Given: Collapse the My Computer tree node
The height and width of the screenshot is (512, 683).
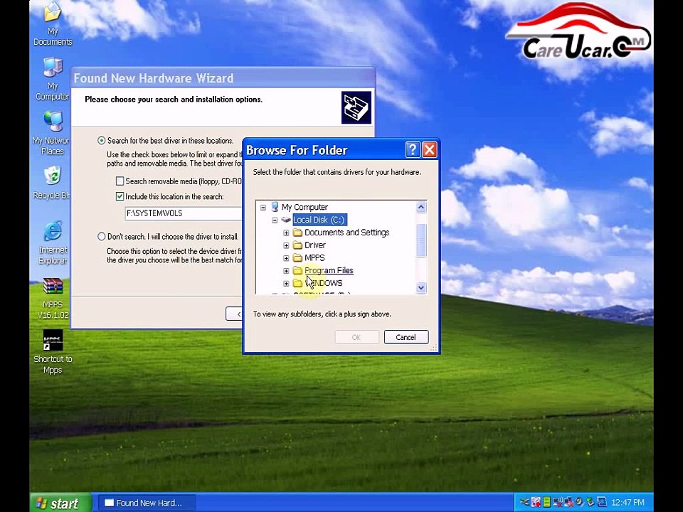Looking at the screenshot, I should tap(263, 207).
